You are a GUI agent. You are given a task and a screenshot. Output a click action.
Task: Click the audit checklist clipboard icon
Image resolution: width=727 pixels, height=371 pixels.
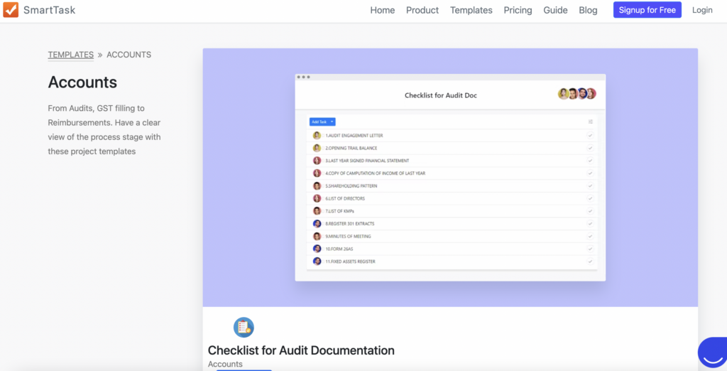pos(244,328)
